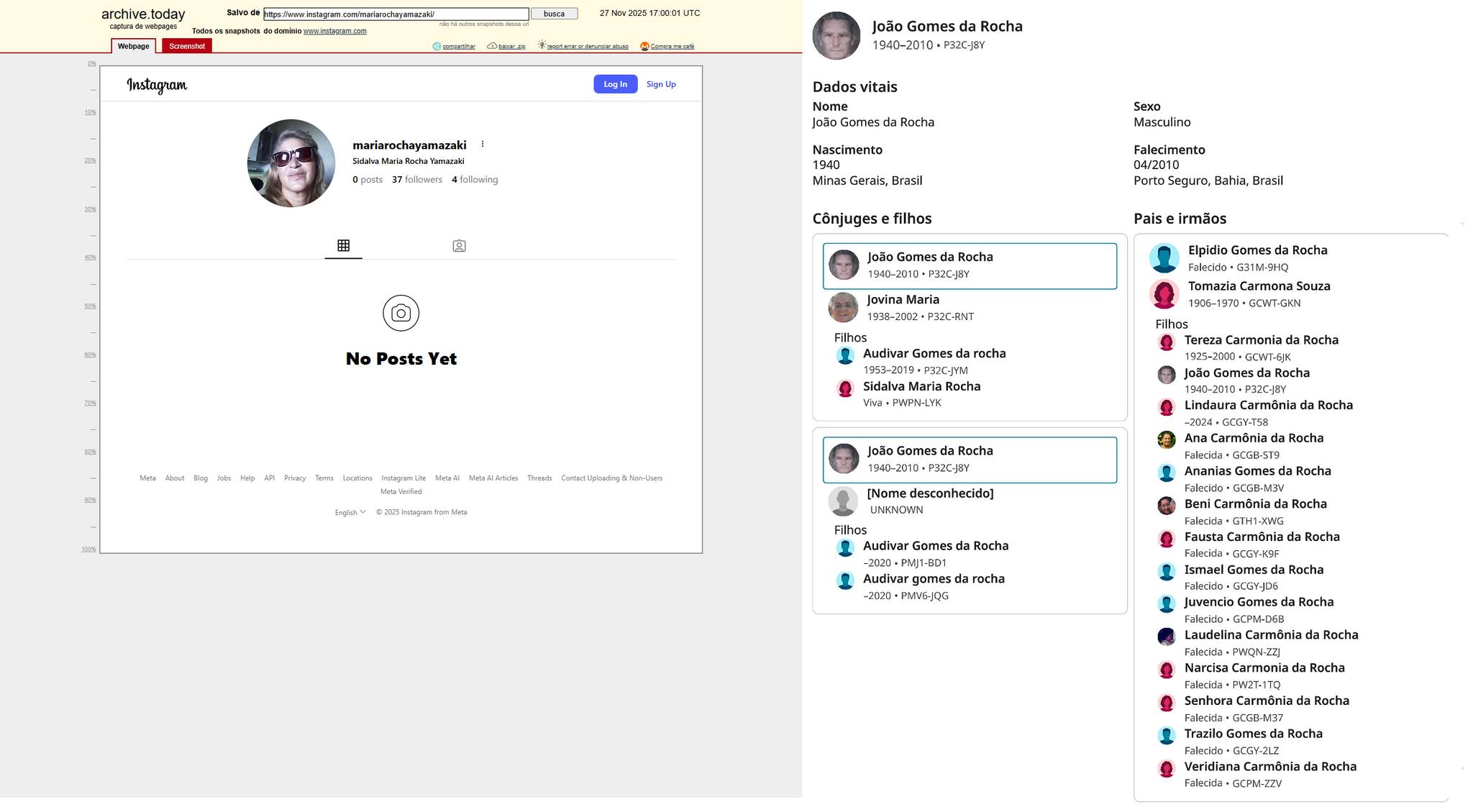Switch to the Webpage tab
This screenshot has width=1473, height=807.
133,46
